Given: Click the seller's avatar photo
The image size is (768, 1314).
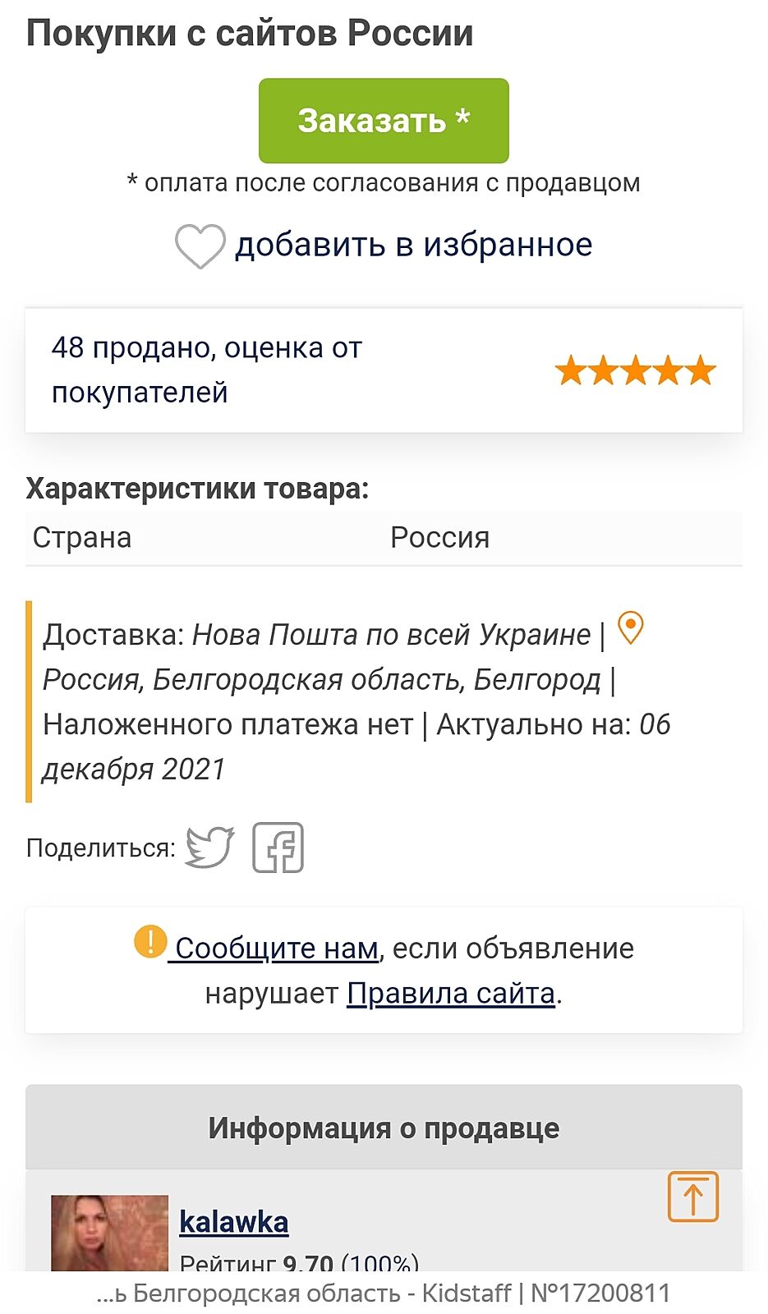Looking at the screenshot, I should [x=109, y=1232].
